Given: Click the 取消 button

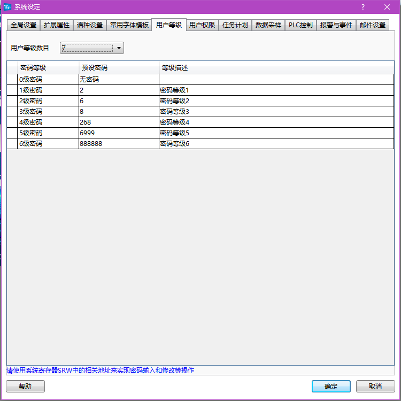Looking at the screenshot, I should (x=375, y=386).
